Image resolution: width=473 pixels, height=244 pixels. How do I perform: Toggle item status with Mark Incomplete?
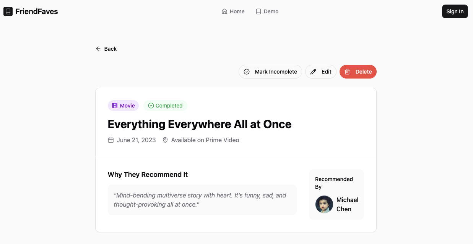[x=270, y=72]
